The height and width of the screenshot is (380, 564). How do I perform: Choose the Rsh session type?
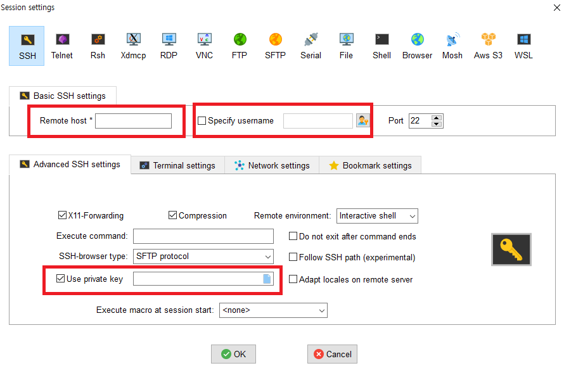98,46
